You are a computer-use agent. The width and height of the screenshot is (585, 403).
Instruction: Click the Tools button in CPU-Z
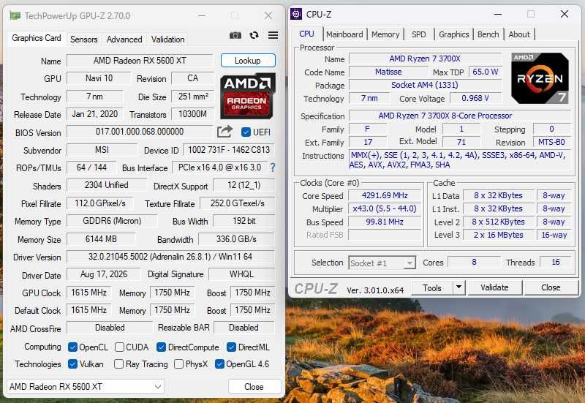coord(432,287)
